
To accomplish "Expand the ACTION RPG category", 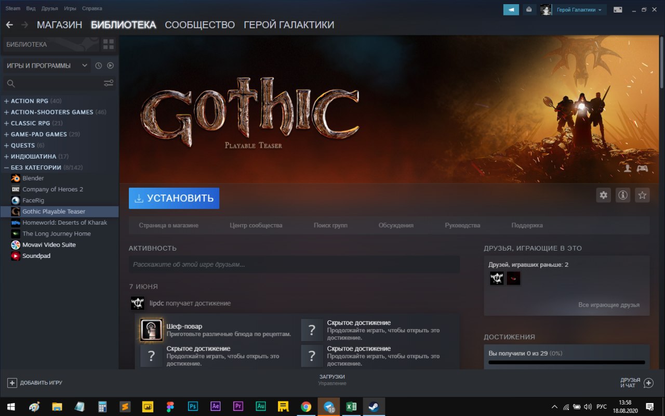I will click(6, 101).
